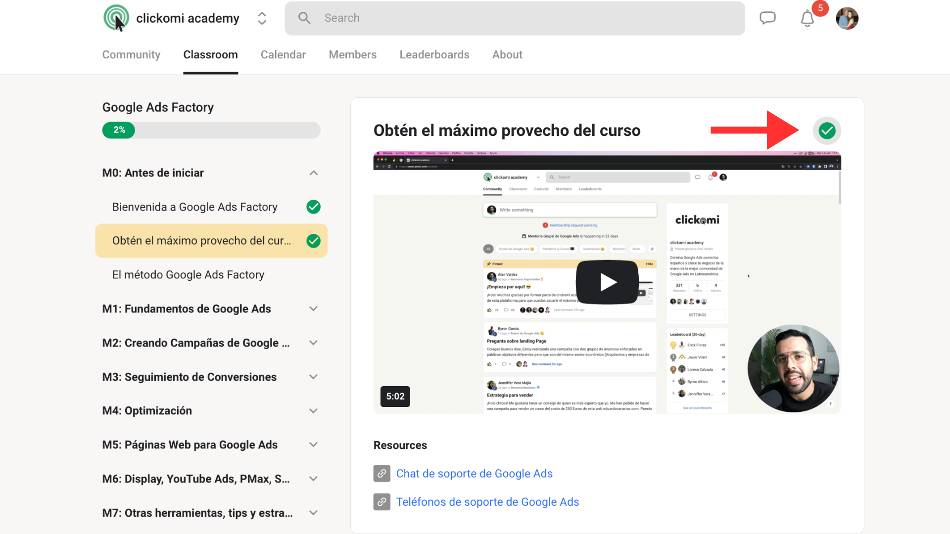View the Leaderboards tab
This screenshot has height=534, width=950.
coord(434,54)
